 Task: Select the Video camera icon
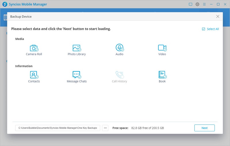162,48
